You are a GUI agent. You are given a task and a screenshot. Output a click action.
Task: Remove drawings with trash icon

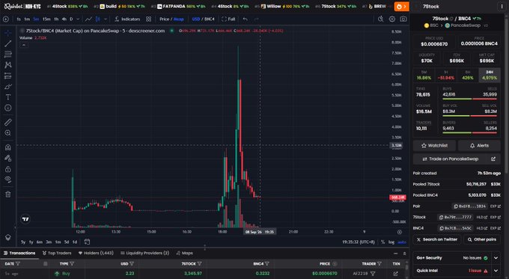[x=7, y=194]
